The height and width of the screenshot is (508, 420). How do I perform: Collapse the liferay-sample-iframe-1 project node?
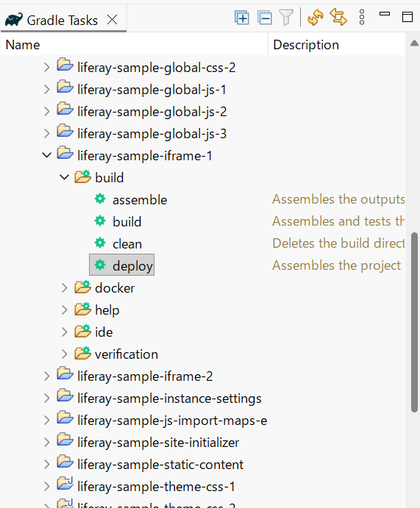[x=47, y=155]
